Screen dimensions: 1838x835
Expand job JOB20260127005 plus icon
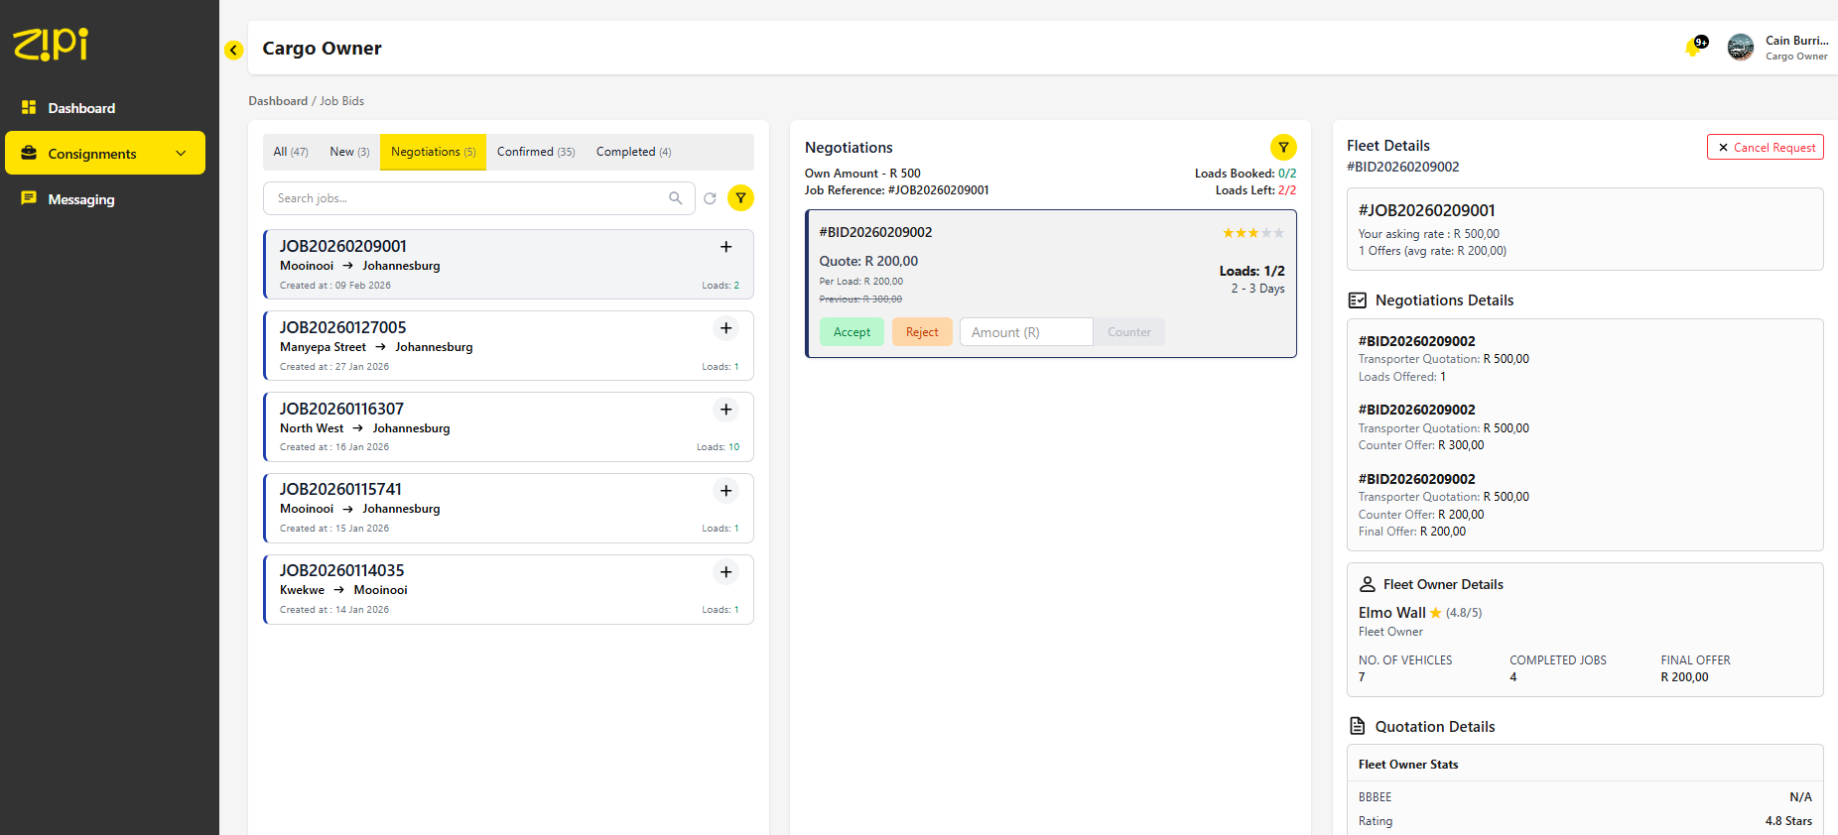[726, 328]
